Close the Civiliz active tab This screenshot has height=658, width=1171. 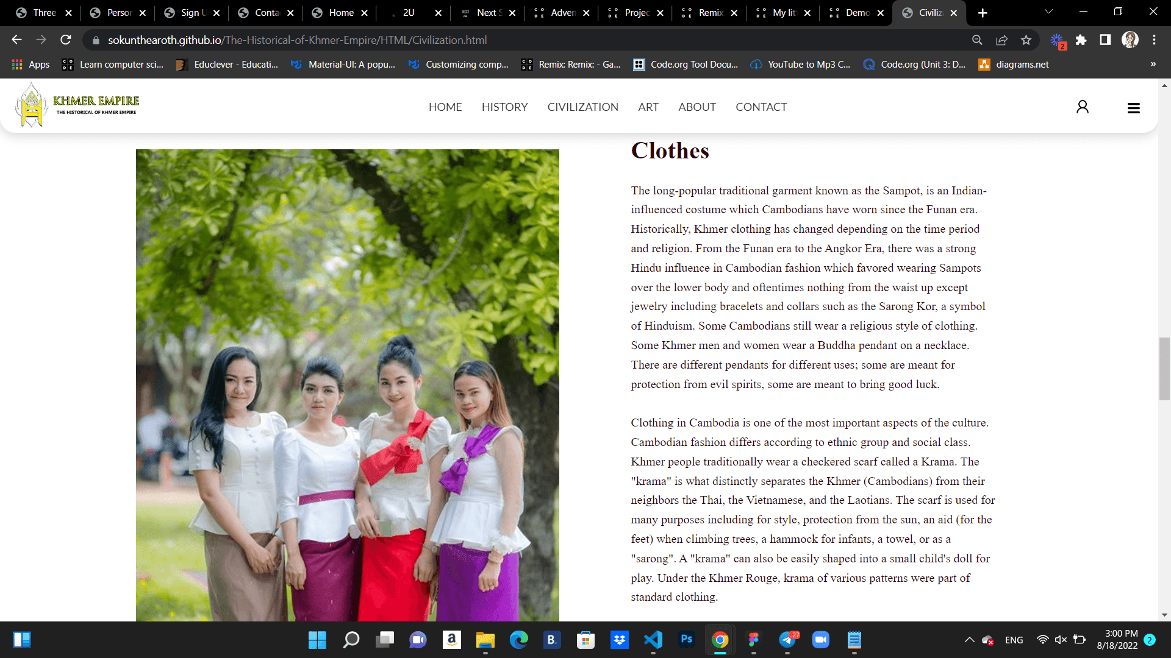pos(954,13)
